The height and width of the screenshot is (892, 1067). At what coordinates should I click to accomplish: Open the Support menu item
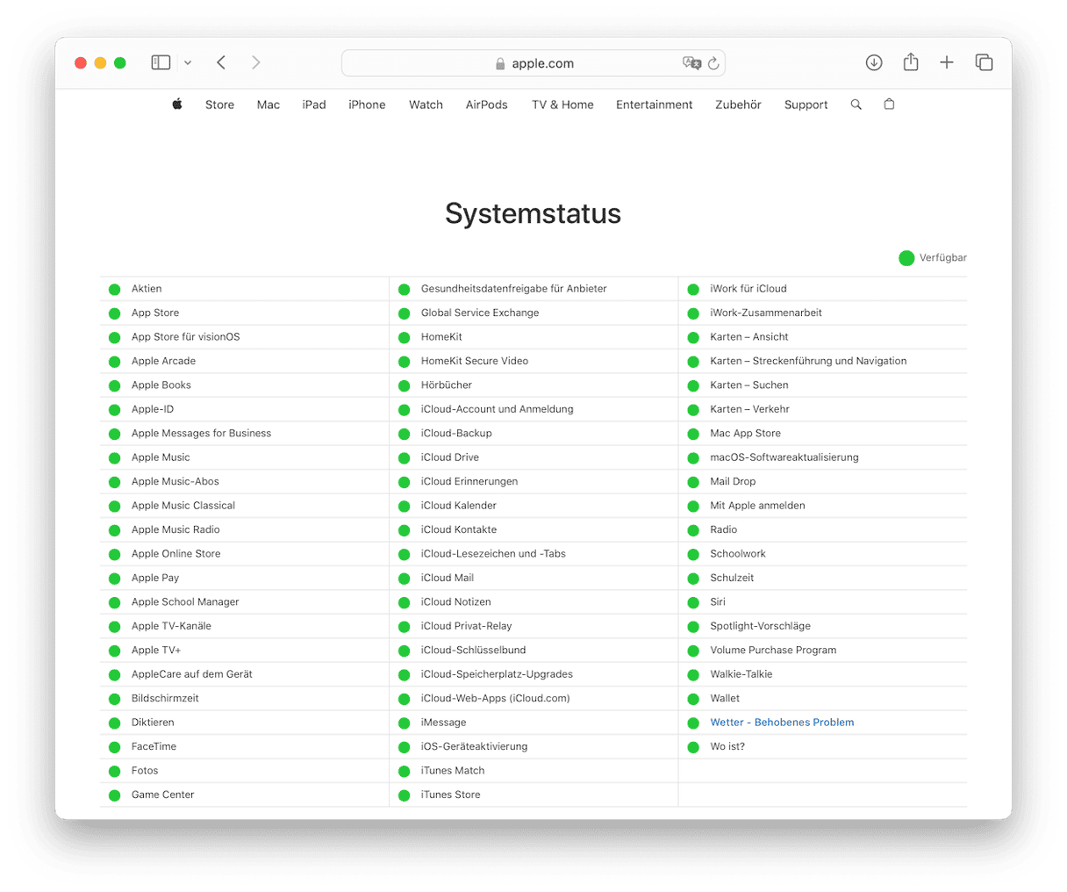(806, 104)
